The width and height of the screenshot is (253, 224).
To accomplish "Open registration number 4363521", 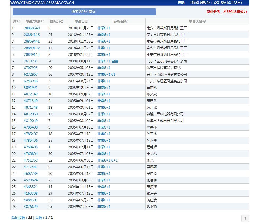I will coord(31,187).
